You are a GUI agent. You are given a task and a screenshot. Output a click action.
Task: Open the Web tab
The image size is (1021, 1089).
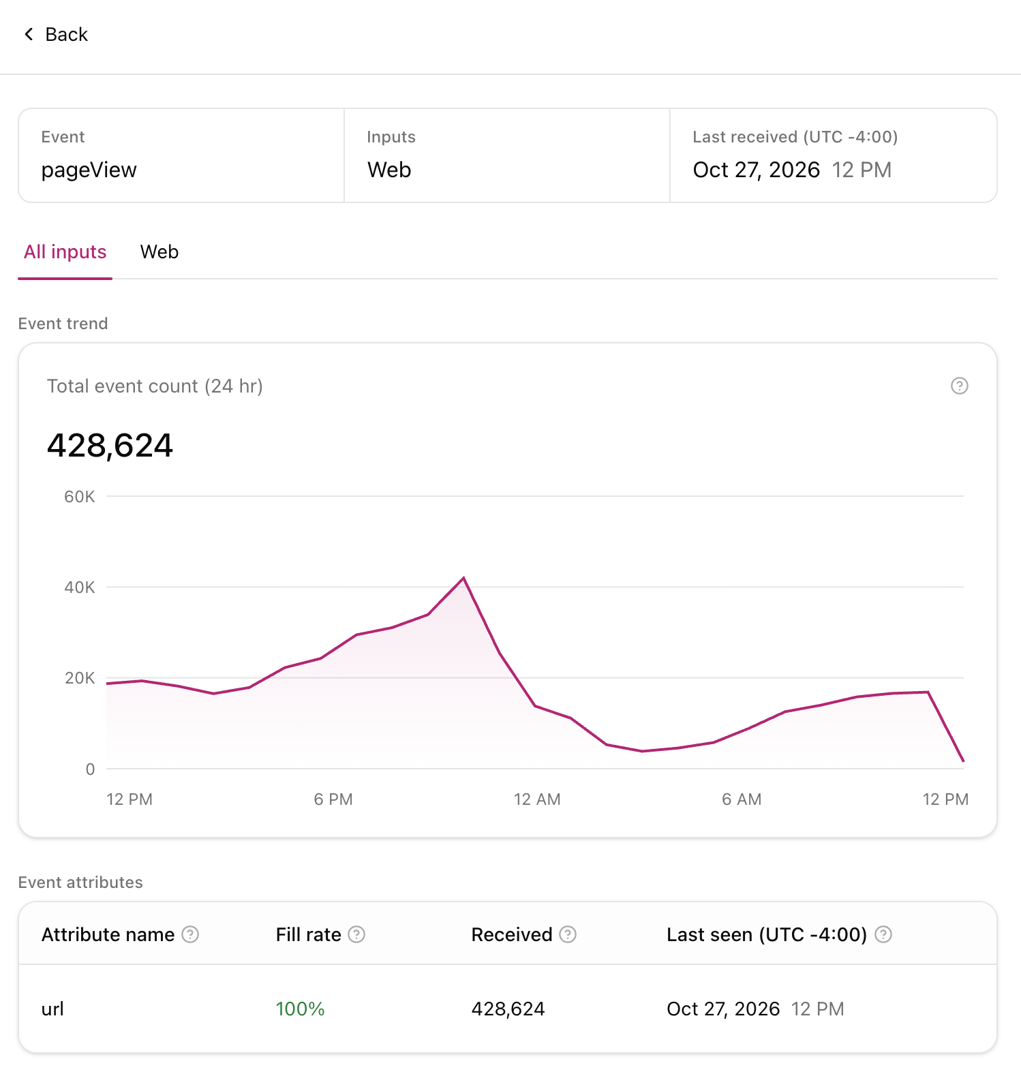pyautogui.click(x=159, y=252)
